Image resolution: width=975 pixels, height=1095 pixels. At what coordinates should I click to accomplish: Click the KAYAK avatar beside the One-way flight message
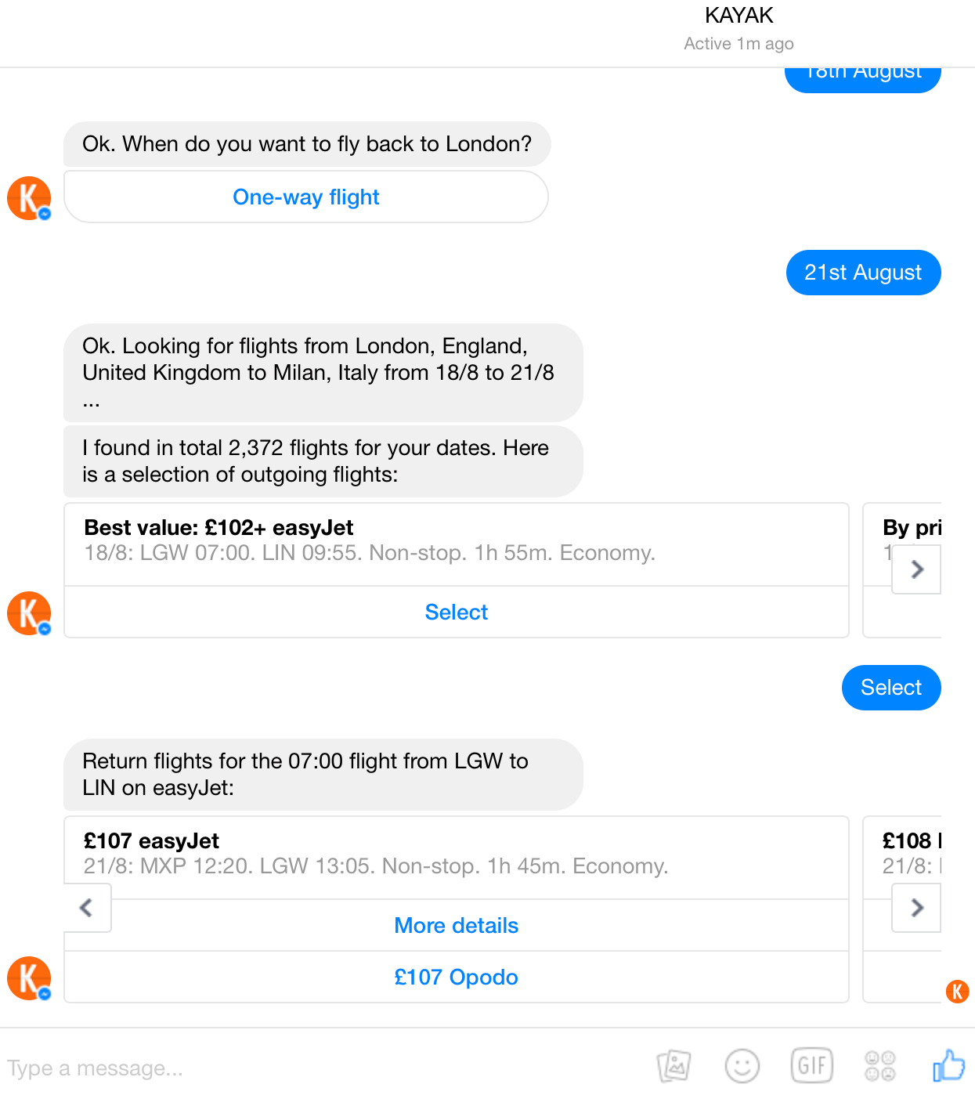coord(28,197)
